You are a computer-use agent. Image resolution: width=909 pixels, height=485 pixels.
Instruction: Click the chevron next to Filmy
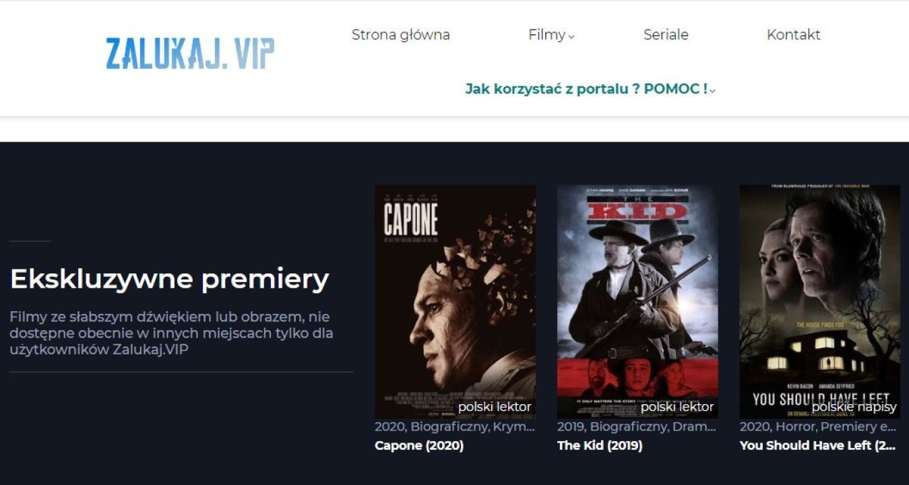pos(571,37)
